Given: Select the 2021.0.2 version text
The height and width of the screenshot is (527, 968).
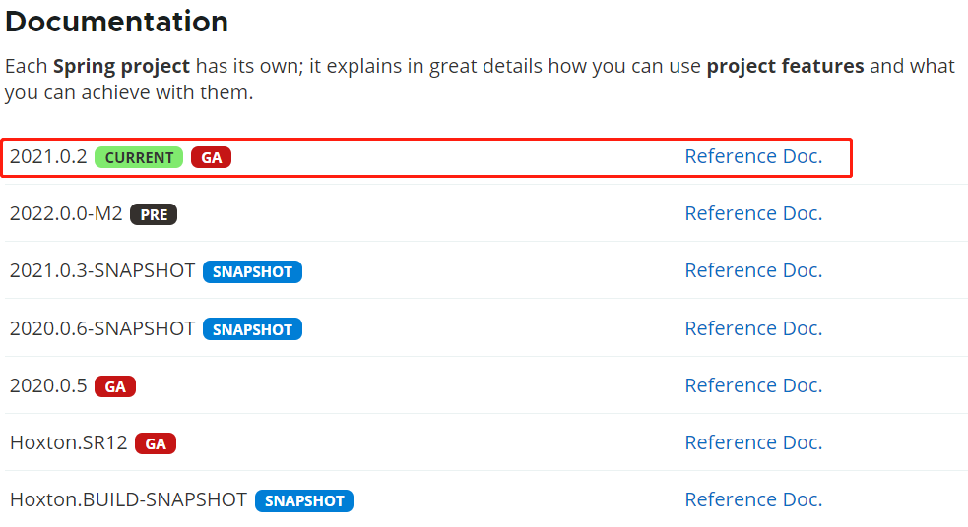Looking at the screenshot, I should tap(48, 156).
